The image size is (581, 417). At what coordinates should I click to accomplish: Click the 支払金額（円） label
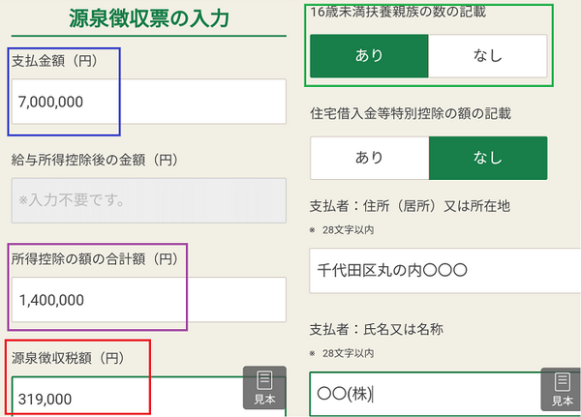pyautogui.click(x=55, y=61)
